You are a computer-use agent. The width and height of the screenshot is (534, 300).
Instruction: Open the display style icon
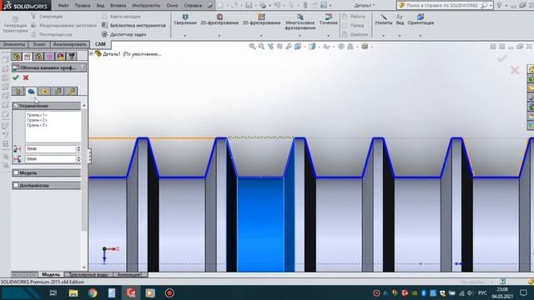click(312, 47)
